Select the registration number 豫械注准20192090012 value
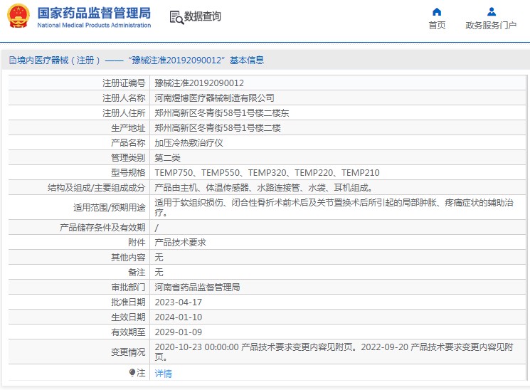 pyautogui.click(x=199, y=83)
